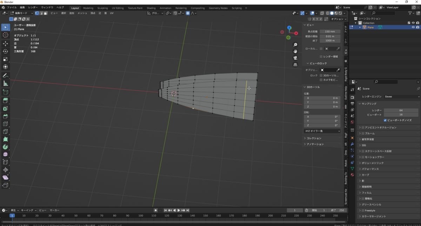Activate the 3D Cursor tool
Screen dimensions: 421x226
pyautogui.click(x=6, y=35)
